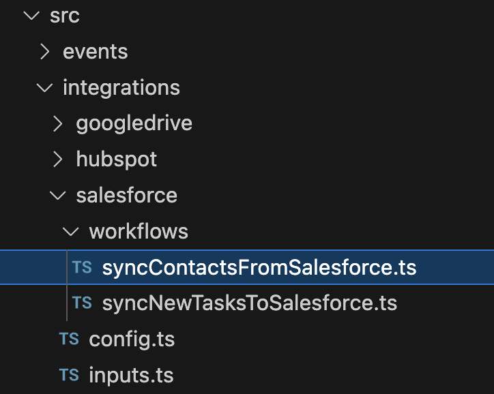The width and height of the screenshot is (494, 394).
Task: Expand the hubspot folder chevron
Action: pyautogui.click(x=57, y=160)
